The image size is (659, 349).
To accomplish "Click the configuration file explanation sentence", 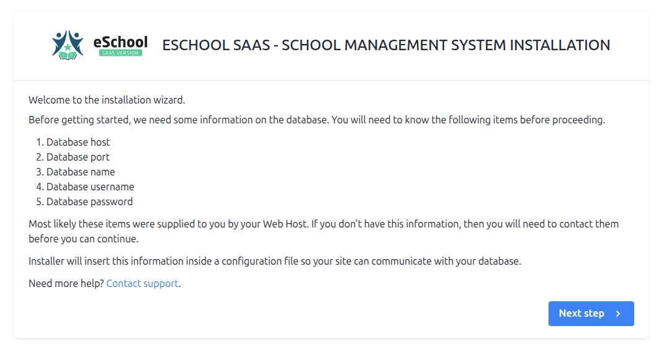I will click(274, 261).
